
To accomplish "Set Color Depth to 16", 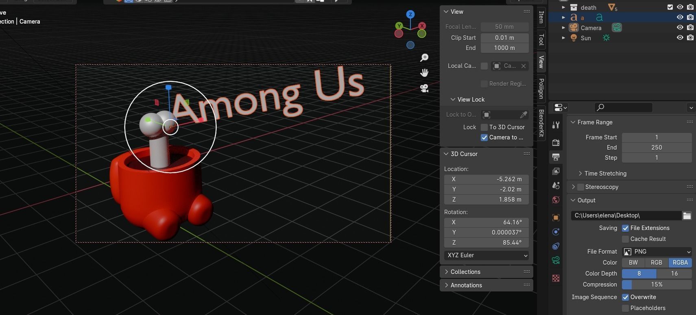I will pyautogui.click(x=674, y=274).
